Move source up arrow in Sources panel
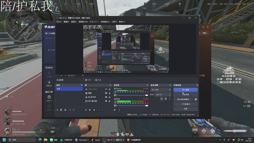 pos(98,110)
